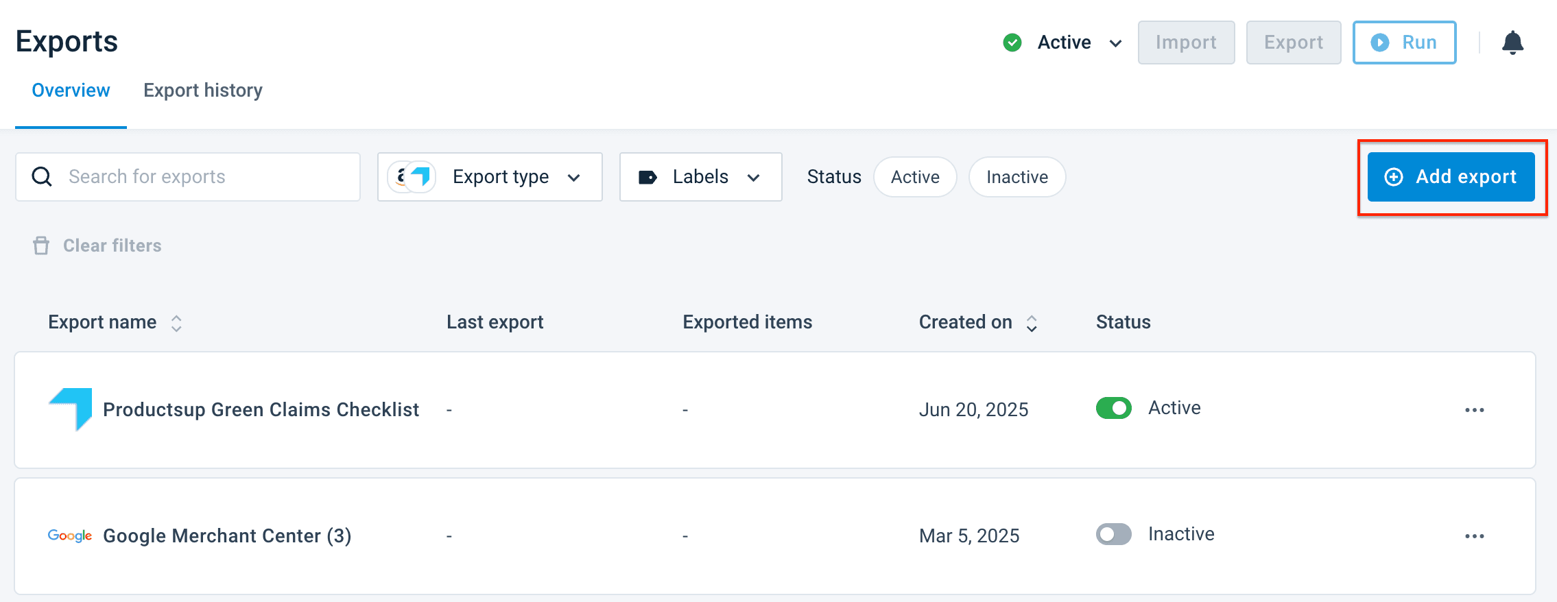Disable the Productsup Green Claims Checklist toggle

(1113, 408)
